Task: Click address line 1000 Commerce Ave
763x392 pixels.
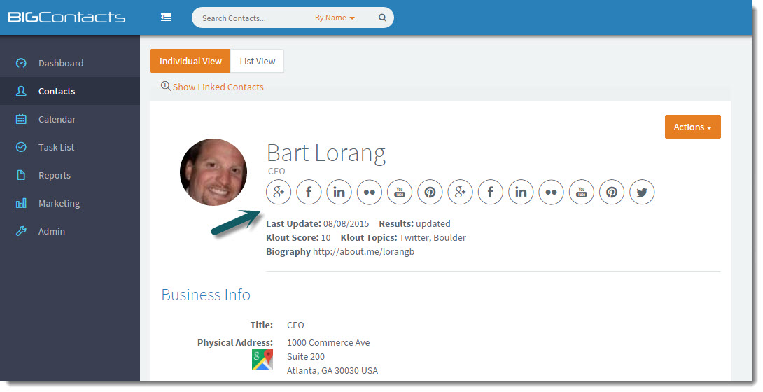Action: (328, 342)
